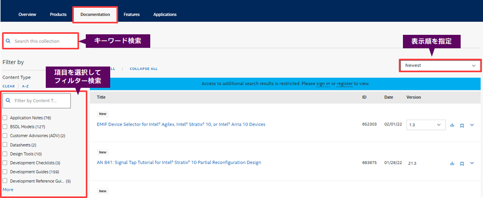This screenshot has width=483, height=198.
Task: Check the Datasheets (2) filter
Action: coord(5,144)
